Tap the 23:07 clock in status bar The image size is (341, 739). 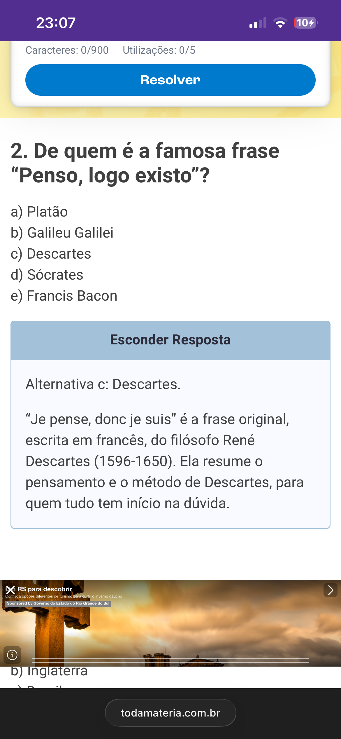pyautogui.click(x=56, y=23)
